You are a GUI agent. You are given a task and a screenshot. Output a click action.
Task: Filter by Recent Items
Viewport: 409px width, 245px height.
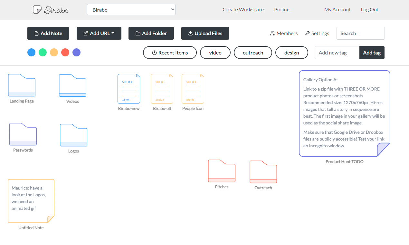click(170, 53)
